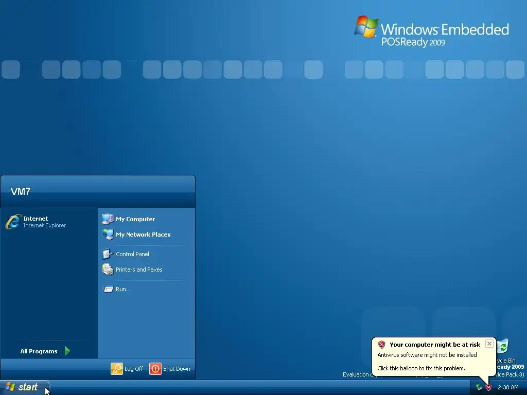Select the Printers and Faxes menu label
527x395 pixels.
(139, 270)
